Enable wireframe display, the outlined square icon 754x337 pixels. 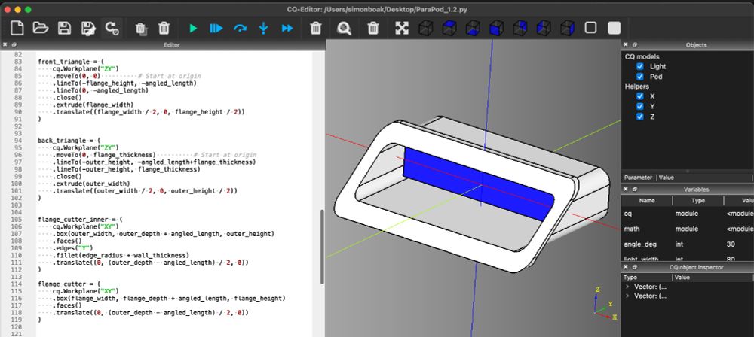tap(590, 27)
